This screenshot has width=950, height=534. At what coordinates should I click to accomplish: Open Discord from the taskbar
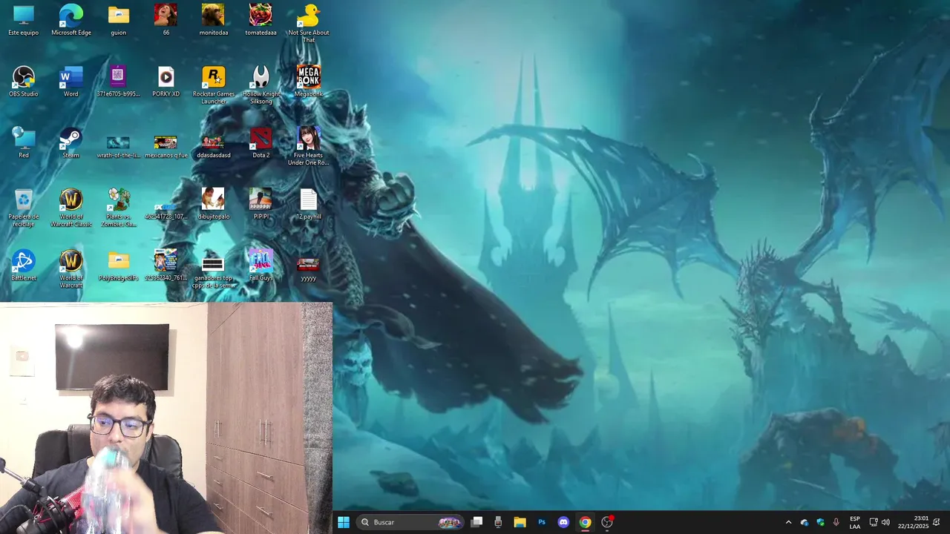tap(563, 522)
